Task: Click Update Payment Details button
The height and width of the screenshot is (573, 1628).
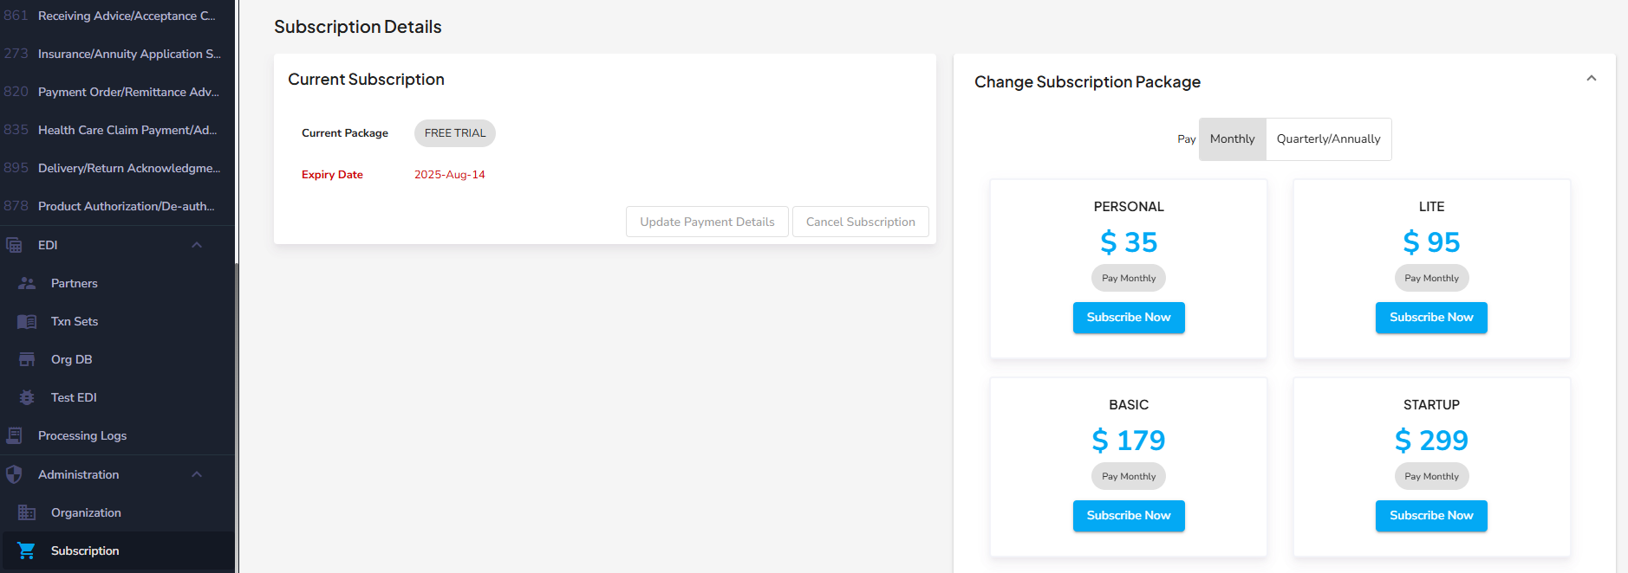Action: click(707, 222)
